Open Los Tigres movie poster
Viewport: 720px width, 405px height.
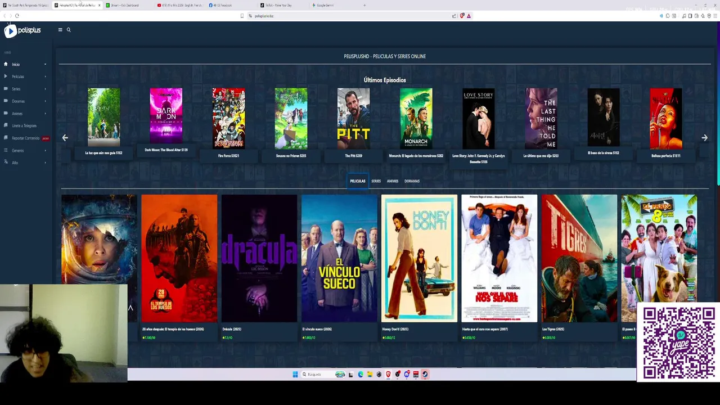pos(579,258)
